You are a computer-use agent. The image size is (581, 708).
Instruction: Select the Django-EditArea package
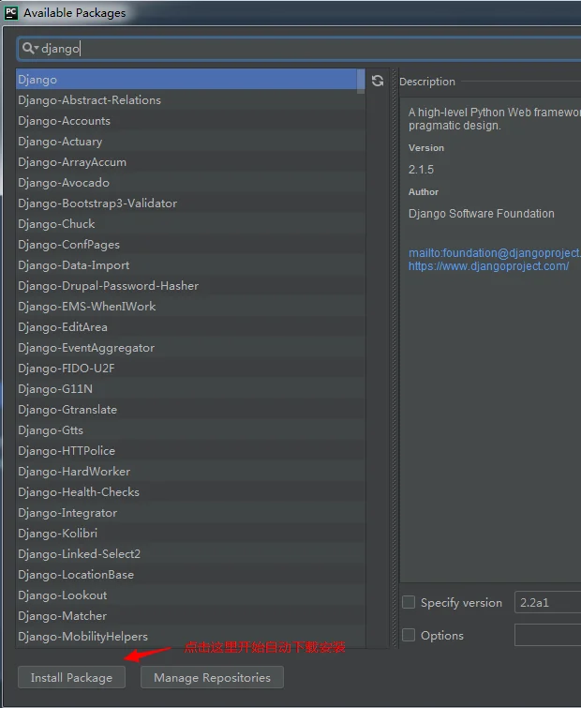(191, 327)
